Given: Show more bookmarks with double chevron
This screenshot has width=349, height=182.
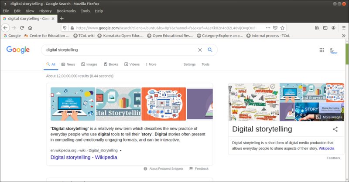Looking at the screenshot, I should [344, 36].
